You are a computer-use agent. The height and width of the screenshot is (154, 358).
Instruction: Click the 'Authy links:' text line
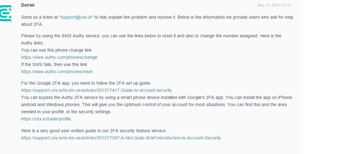click(x=32, y=43)
